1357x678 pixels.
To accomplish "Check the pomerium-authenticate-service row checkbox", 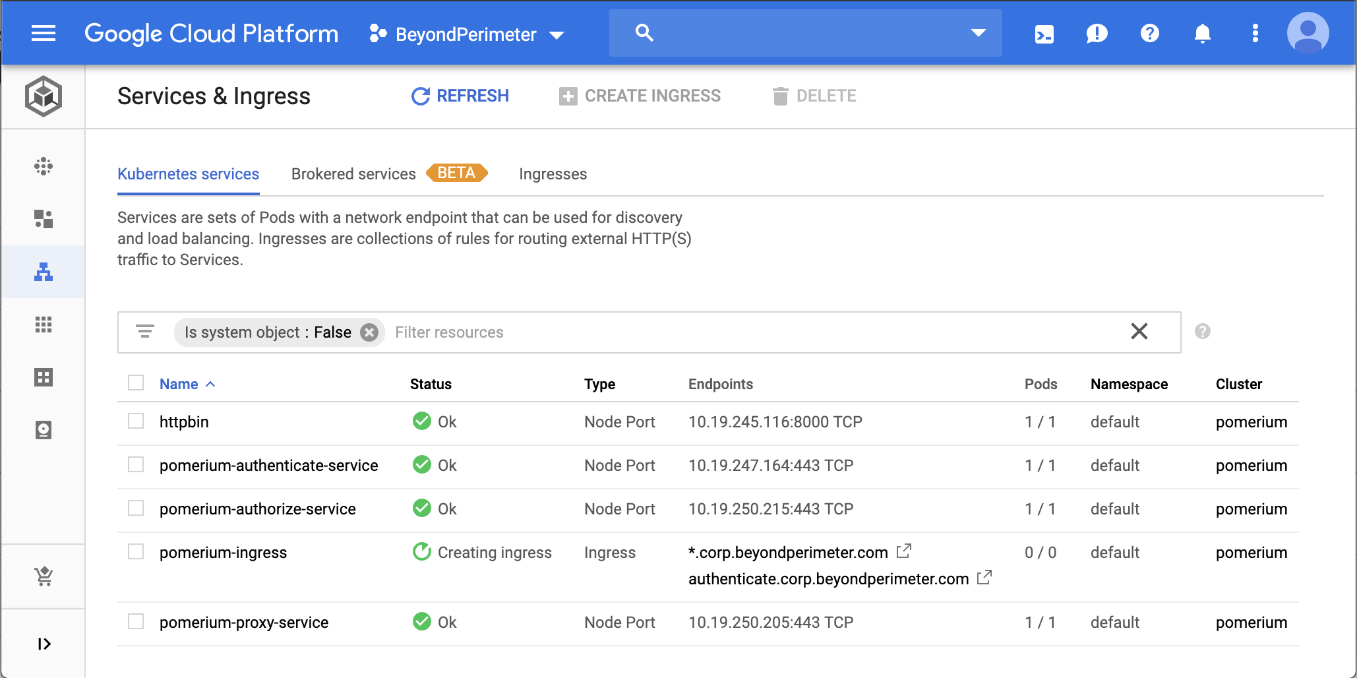I will click(136, 464).
